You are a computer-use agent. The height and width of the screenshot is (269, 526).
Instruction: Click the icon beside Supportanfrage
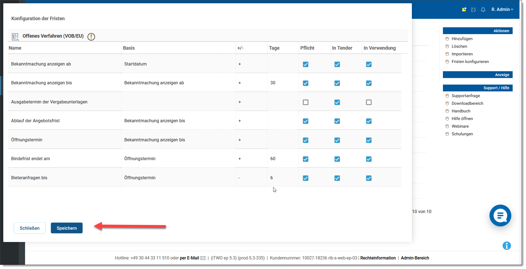pos(447,96)
